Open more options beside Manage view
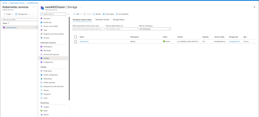The width and height of the screenshot is (259, 117). click(x=33, y=14)
